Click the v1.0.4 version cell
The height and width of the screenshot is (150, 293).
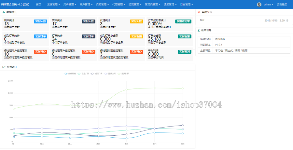point(252,45)
